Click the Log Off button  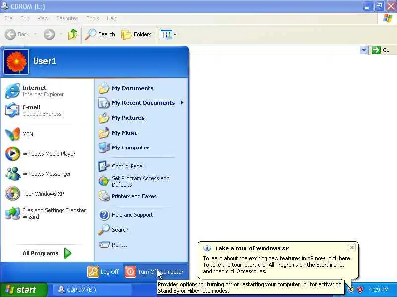[x=103, y=272]
